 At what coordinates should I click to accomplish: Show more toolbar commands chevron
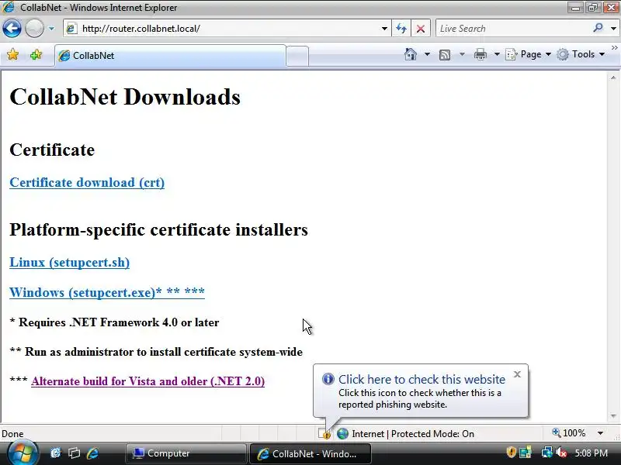614,48
